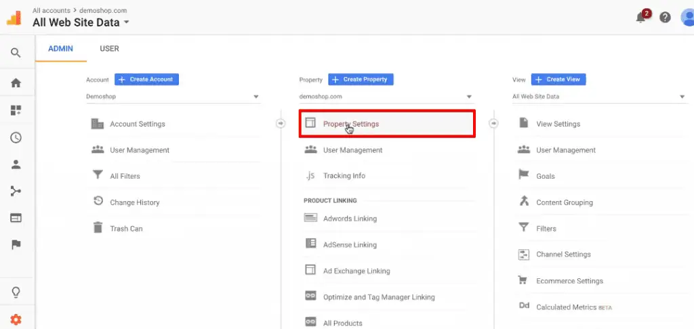694x329 pixels.
Task: Open Customization dashboard icon in sidebar
Action: pos(16,110)
